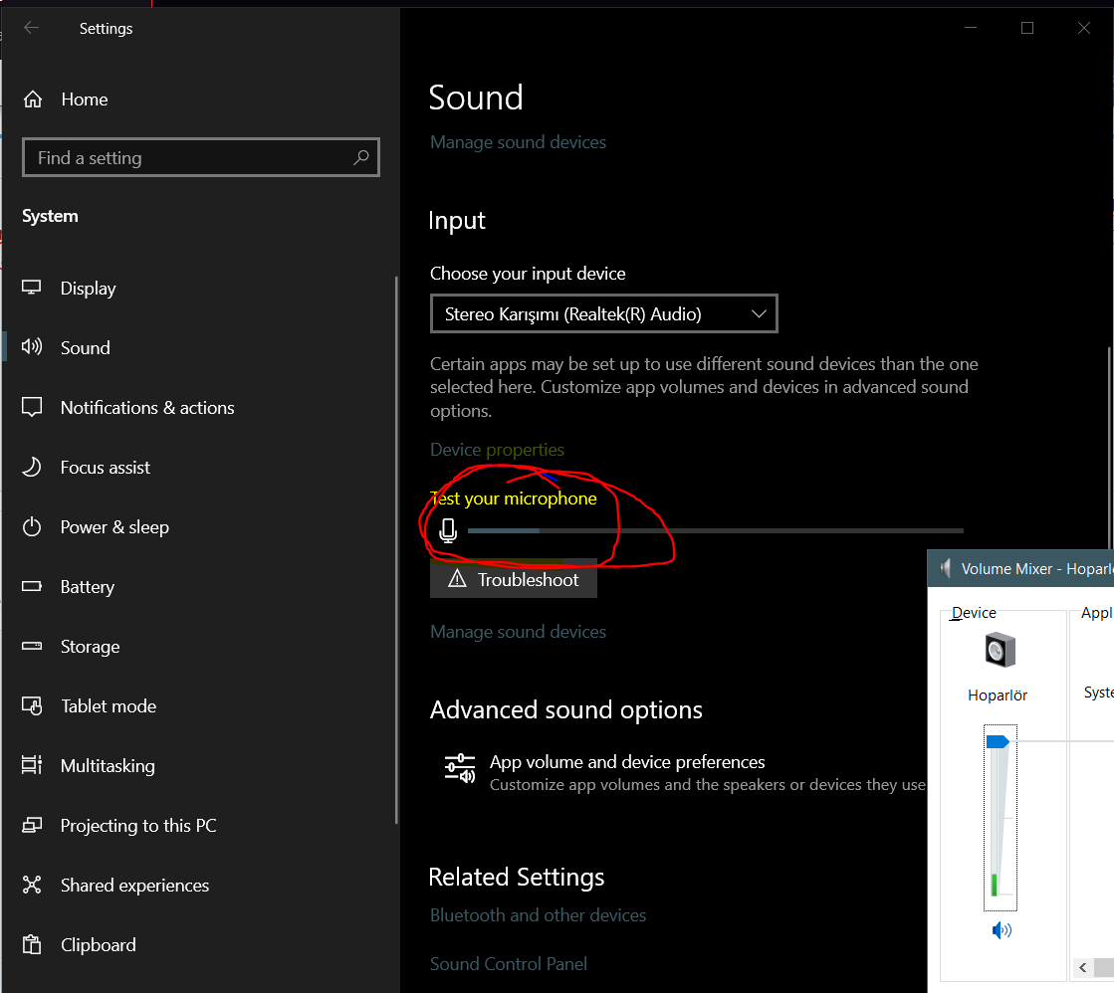Open Multitasking settings
The height and width of the screenshot is (993, 1114).
[x=108, y=766]
